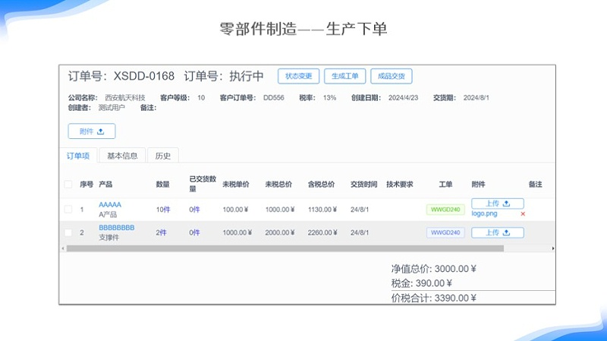
Task: Check the checkbox for row 2 BBBBBBBB
Action: click(x=68, y=232)
